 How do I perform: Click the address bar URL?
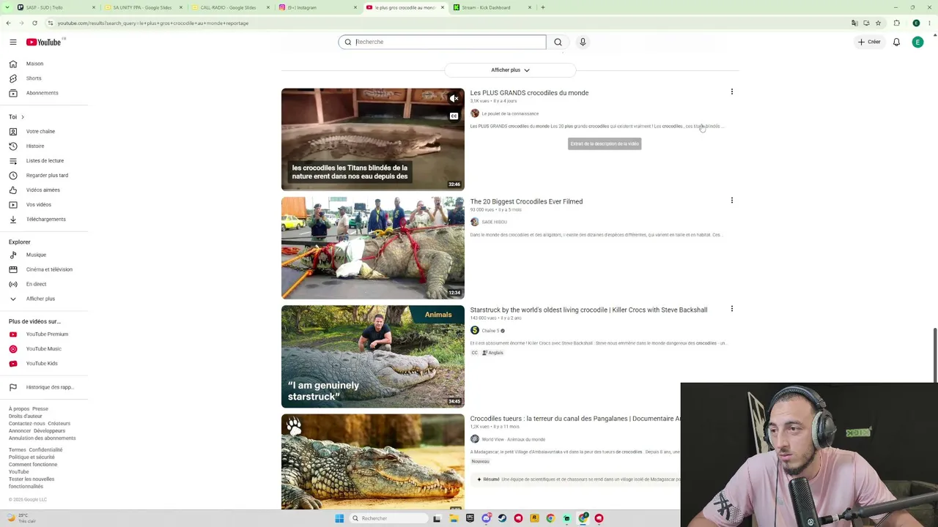[x=152, y=23]
